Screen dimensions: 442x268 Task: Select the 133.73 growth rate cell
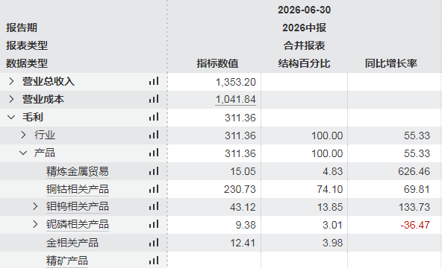(x=414, y=207)
